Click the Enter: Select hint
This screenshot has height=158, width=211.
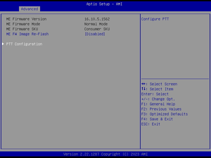coord(155,94)
